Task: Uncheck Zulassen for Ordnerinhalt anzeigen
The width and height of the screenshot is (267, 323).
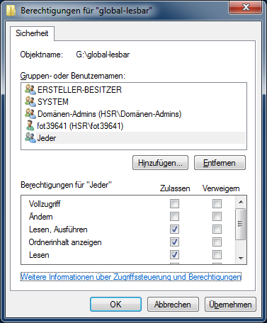Action: [174, 242]
